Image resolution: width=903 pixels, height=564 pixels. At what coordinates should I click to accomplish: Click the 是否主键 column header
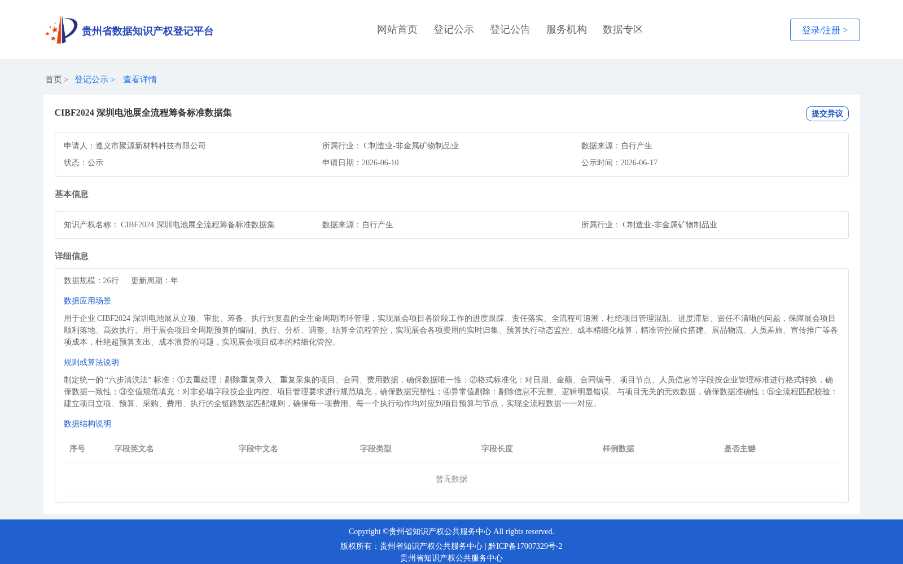pyautogui.click(x=740, y=449)
